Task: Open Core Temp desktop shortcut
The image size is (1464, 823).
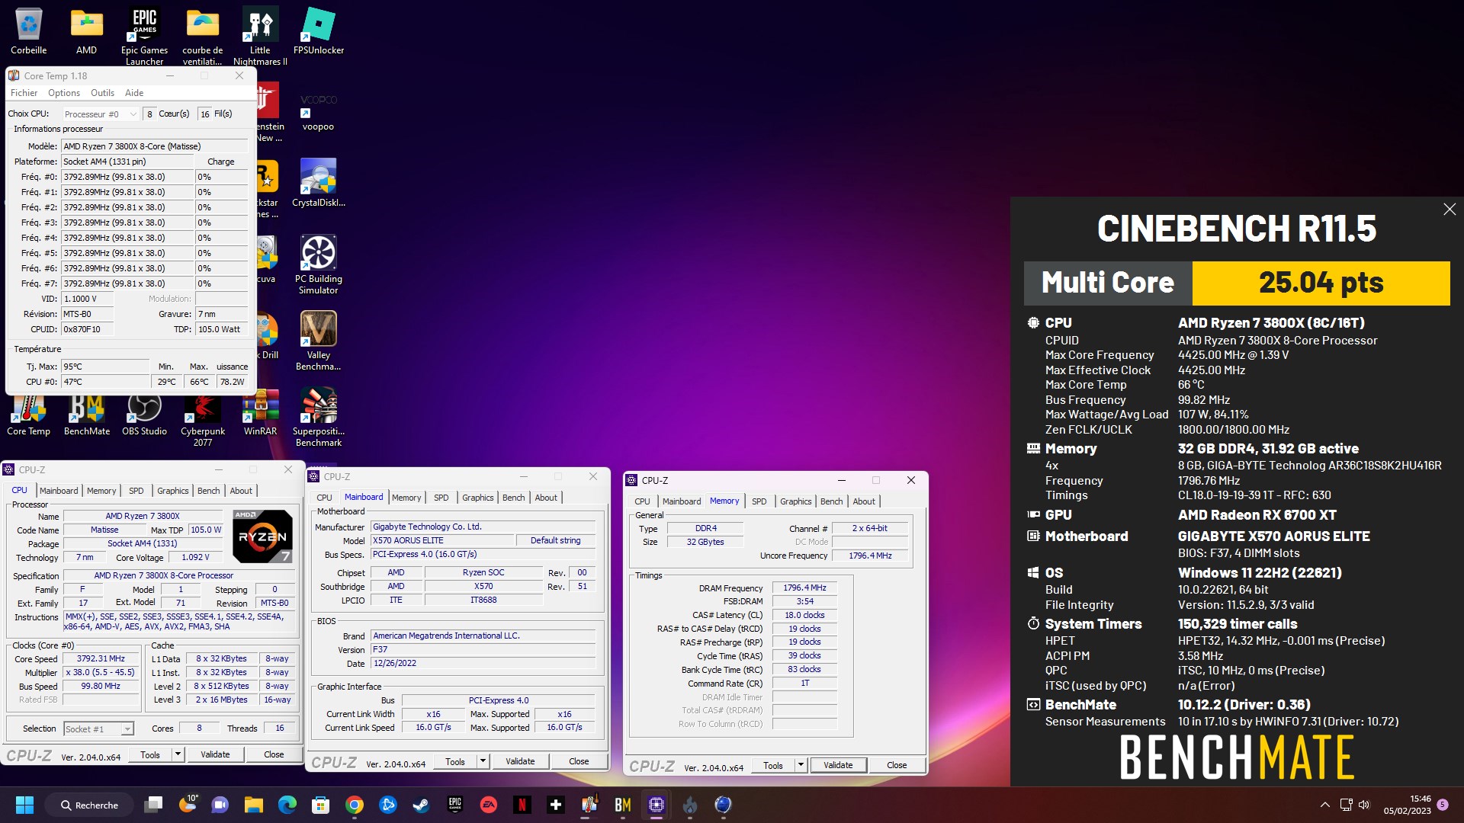Action: pyautogui.click(x=28, y=412)
